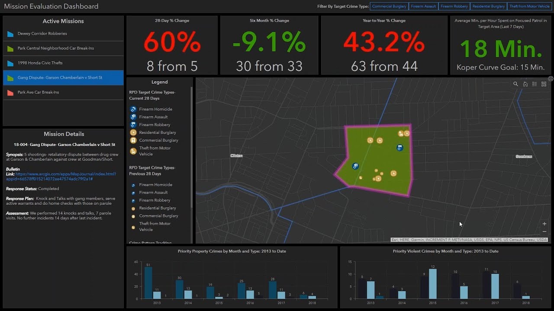554x311 pixels.
Task: Open the map search tool
Action: click(x=515, y=84)
